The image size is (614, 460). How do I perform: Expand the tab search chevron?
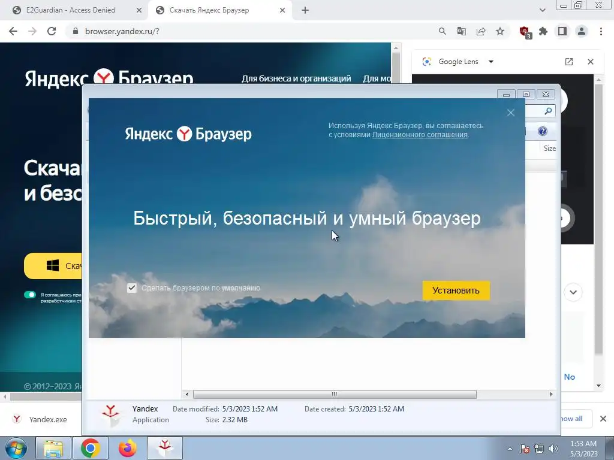coord(542,11)
